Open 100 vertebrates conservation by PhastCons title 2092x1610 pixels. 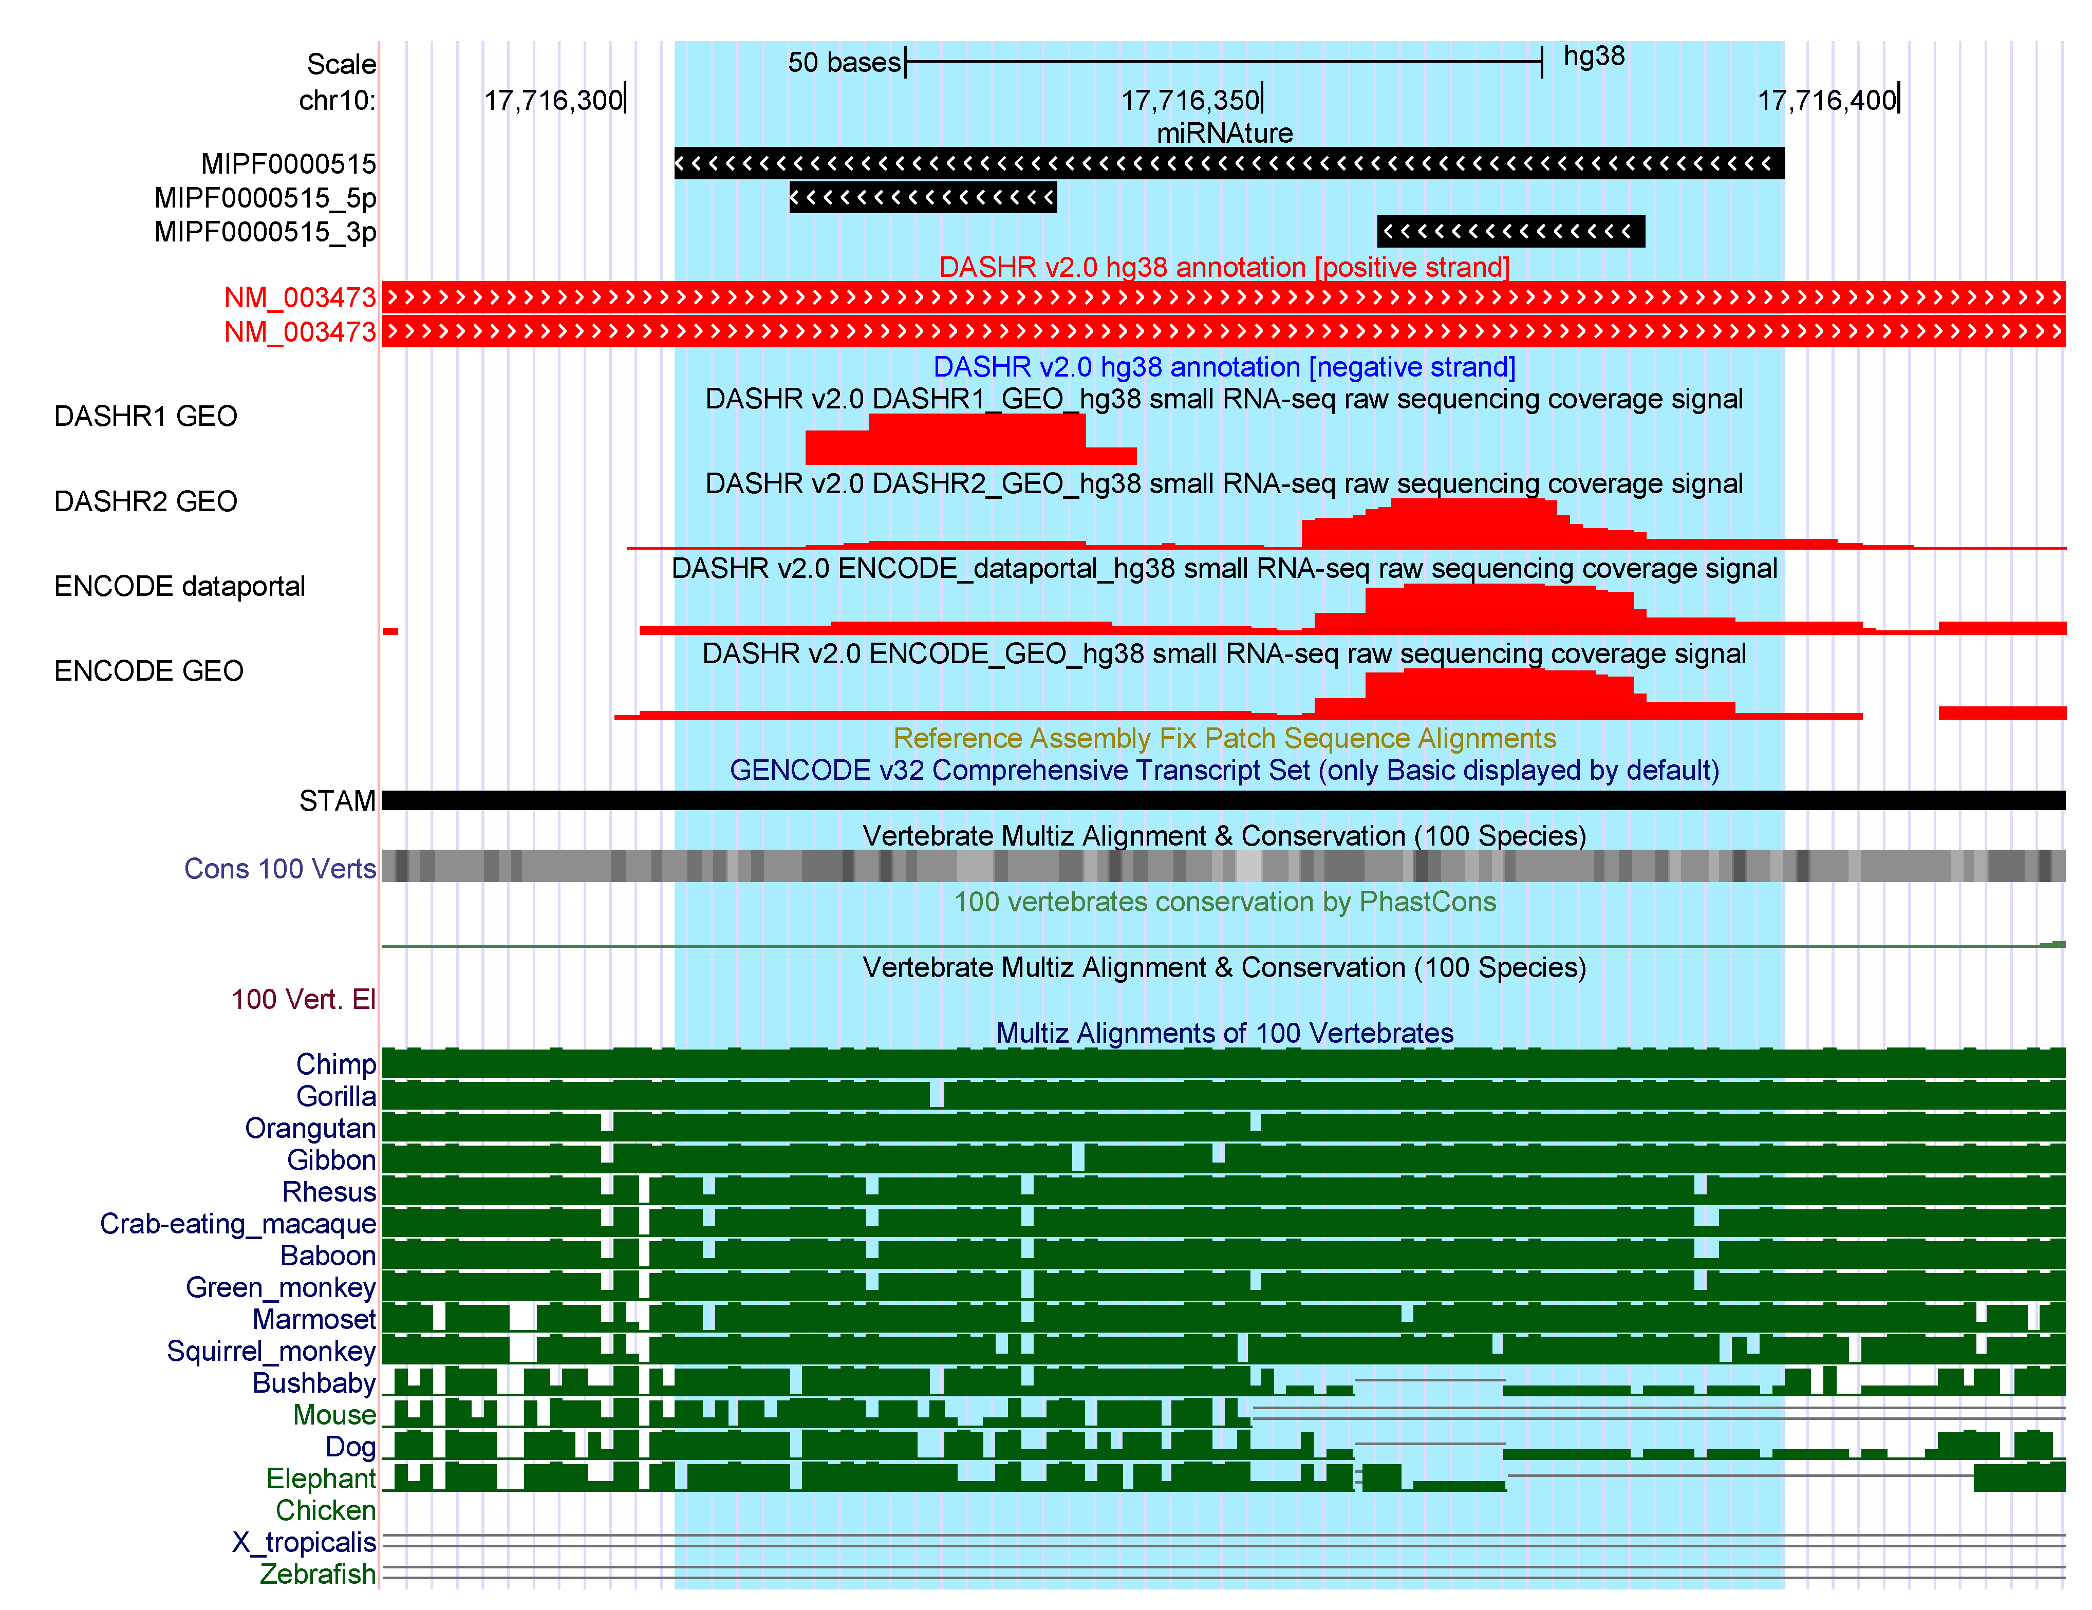click(1224, 901)
